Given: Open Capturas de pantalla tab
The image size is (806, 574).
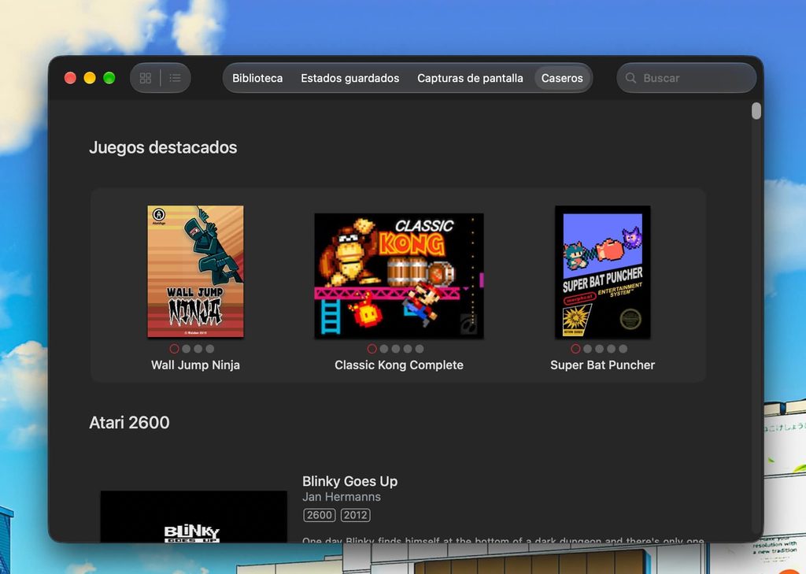Looking at the screenshot, I should coord(471,78).
